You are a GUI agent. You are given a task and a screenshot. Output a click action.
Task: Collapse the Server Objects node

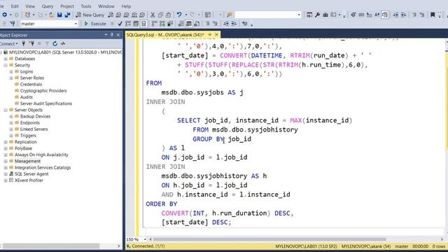(x=6, y=110)
